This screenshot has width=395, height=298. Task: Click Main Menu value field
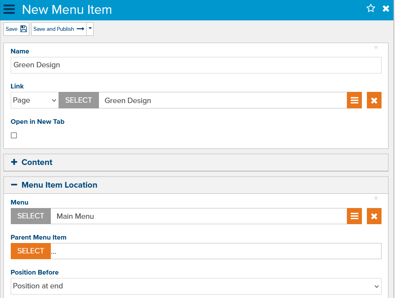point(199,216)
